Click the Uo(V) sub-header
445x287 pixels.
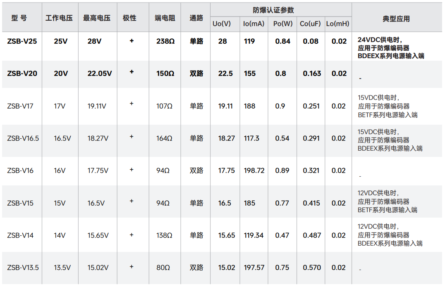[x=221, y=24]
